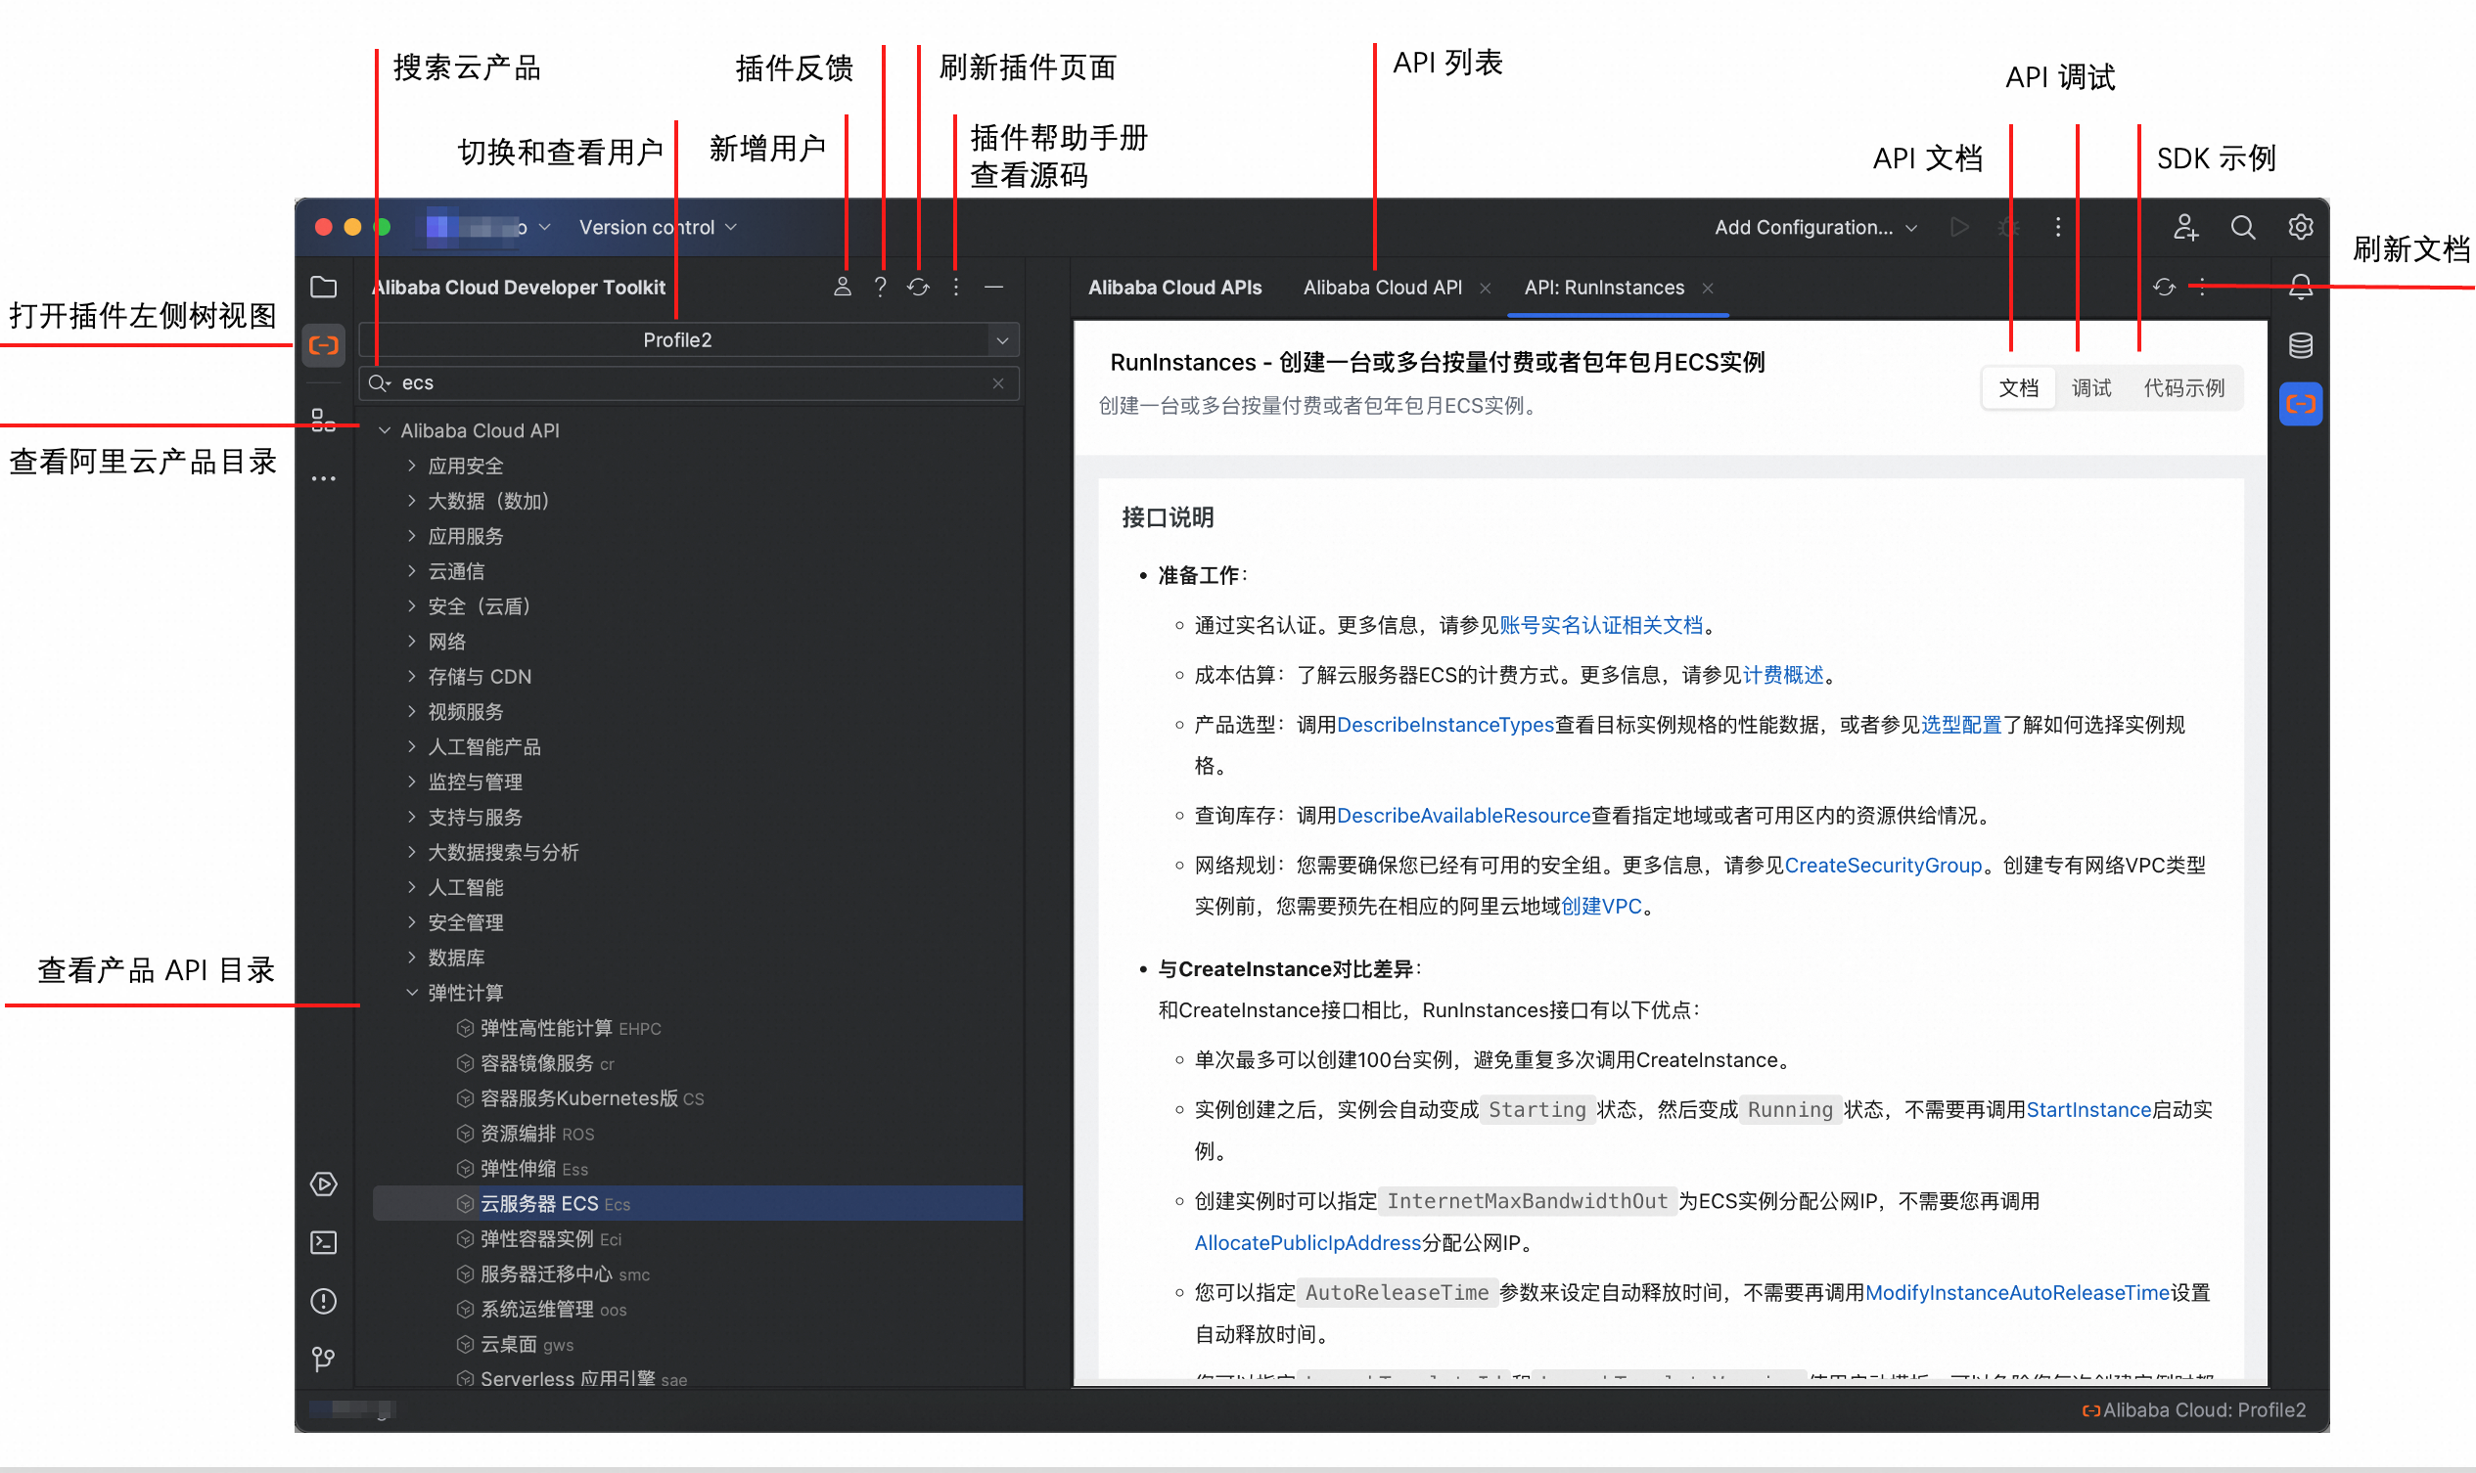Open the AllocatePublicIpAddress link

[x=1307, y=1244]
